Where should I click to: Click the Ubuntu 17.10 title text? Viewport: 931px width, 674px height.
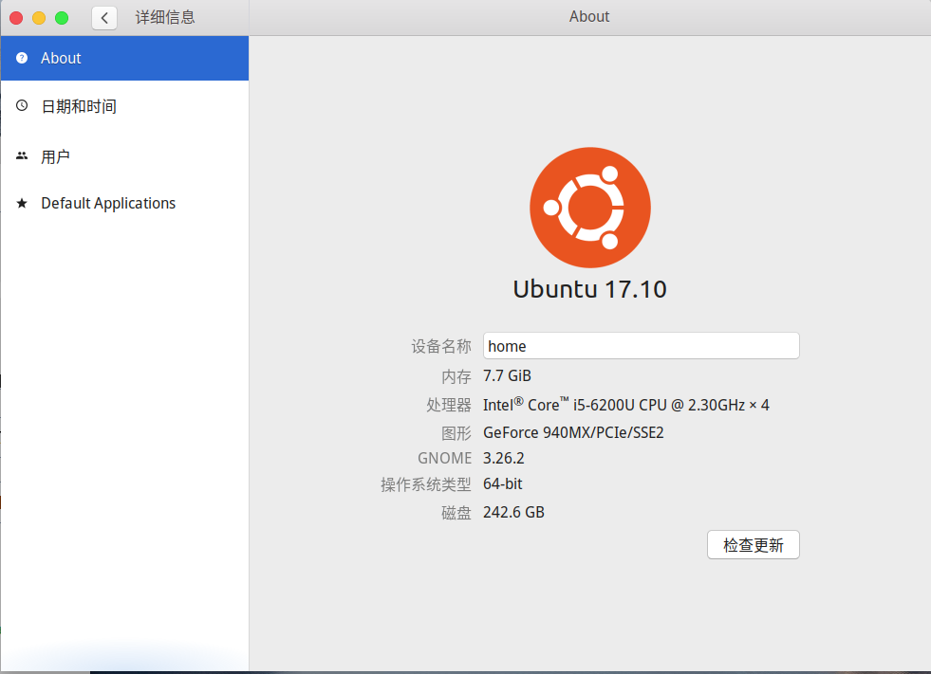click(589, 289)
